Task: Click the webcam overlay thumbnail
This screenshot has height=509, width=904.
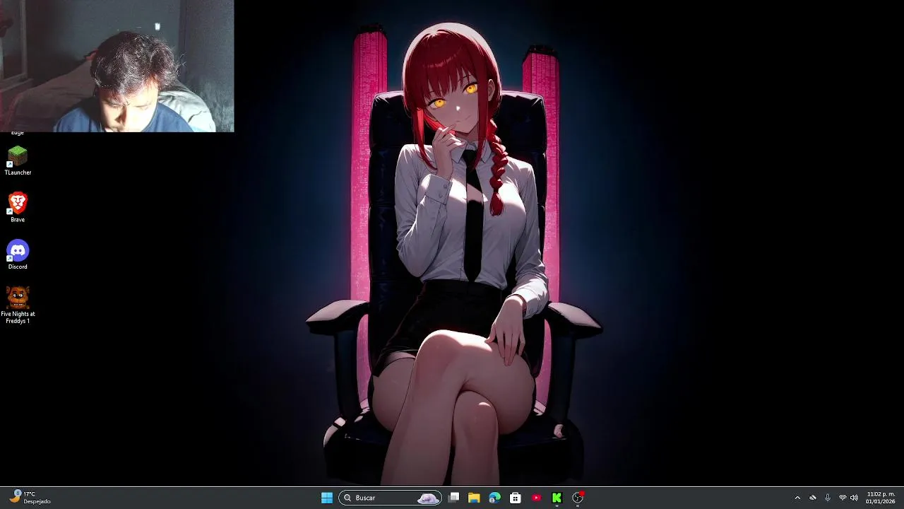Action: (117, 66)
